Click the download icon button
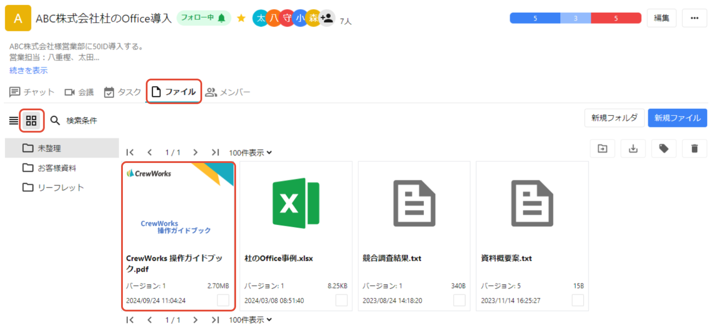 (633, 148)
